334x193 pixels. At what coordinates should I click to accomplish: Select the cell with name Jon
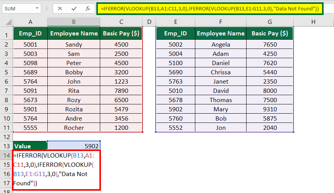[x=221, y=128]
